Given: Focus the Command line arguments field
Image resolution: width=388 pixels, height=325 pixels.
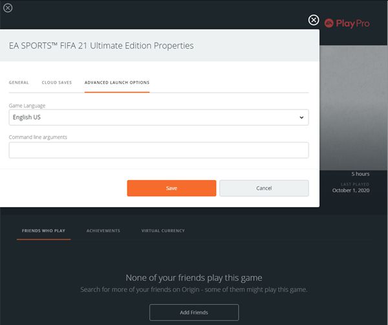Looking at the screenshot, I should pyautogui.click(x=158, y=150).
